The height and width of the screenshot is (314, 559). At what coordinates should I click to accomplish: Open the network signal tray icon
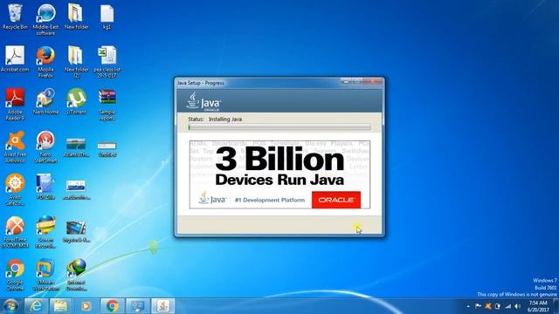point(508,306)
